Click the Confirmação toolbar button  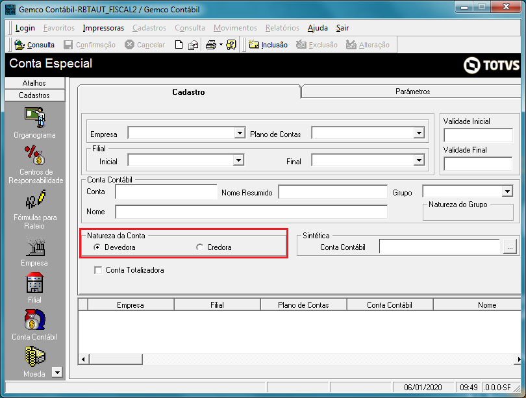90,45
